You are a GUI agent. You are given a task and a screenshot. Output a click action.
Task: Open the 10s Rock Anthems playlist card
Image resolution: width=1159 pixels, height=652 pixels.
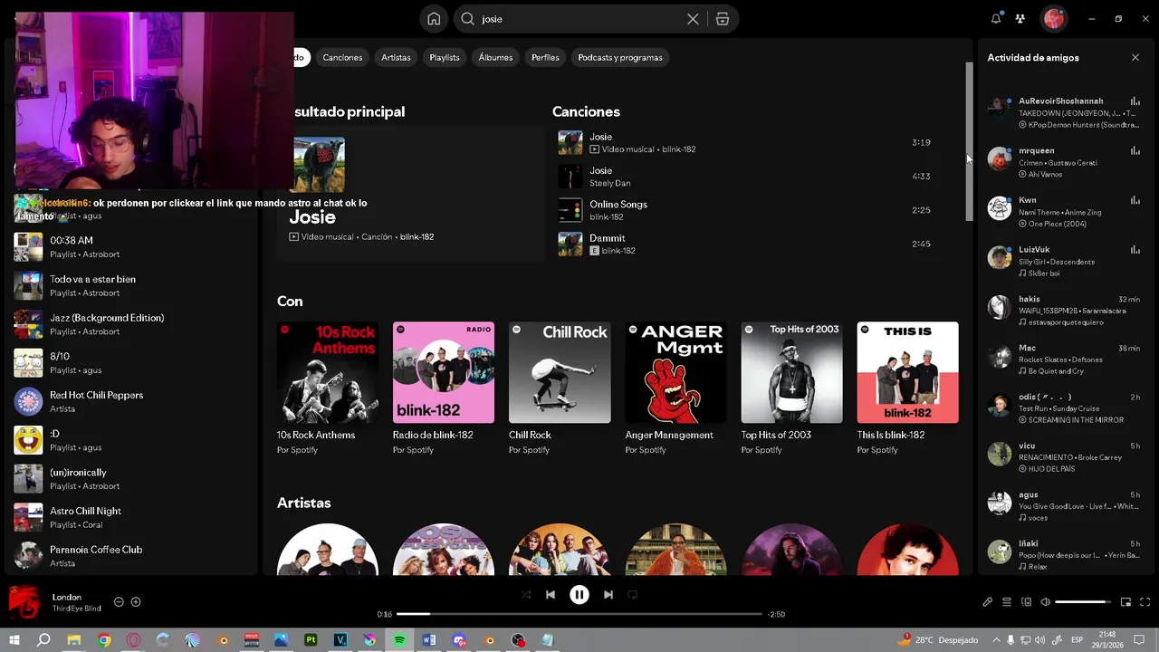328,389
